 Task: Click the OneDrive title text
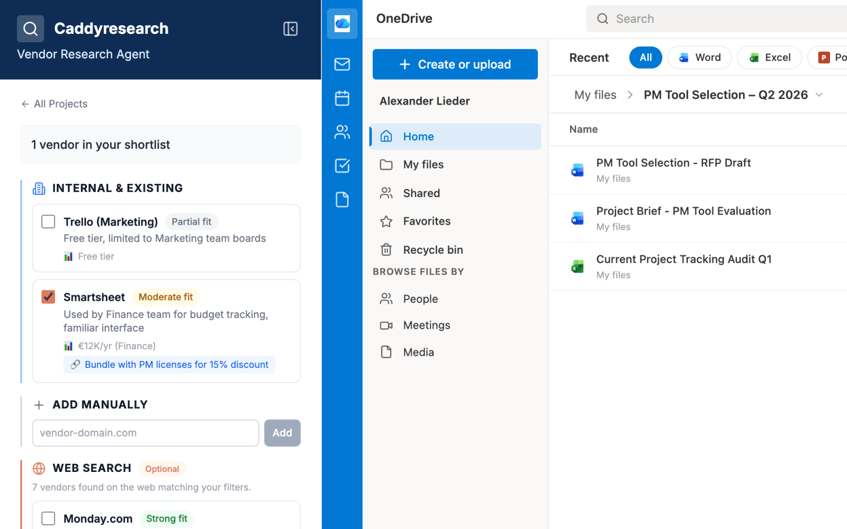tap(404, 18)
